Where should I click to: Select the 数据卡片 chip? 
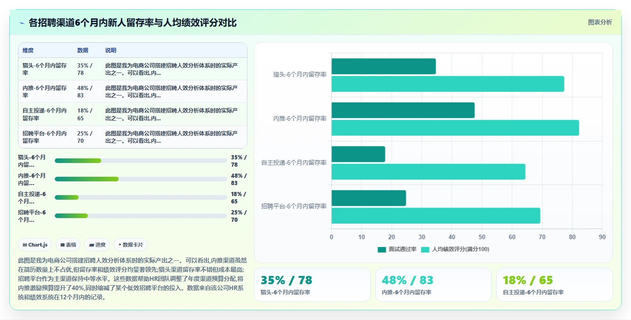point(131,245)
